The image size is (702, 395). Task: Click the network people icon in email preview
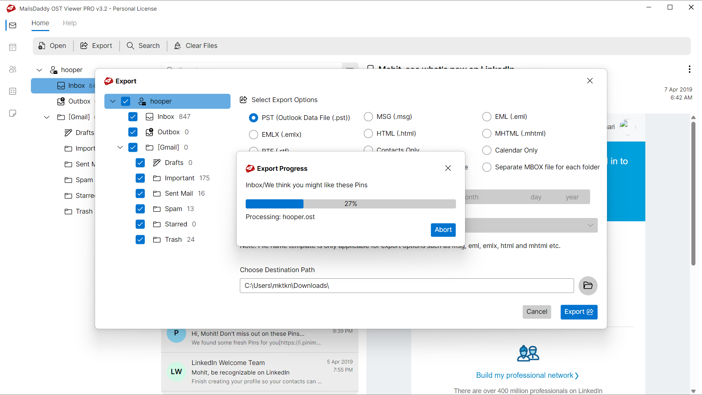pos(528,353)
